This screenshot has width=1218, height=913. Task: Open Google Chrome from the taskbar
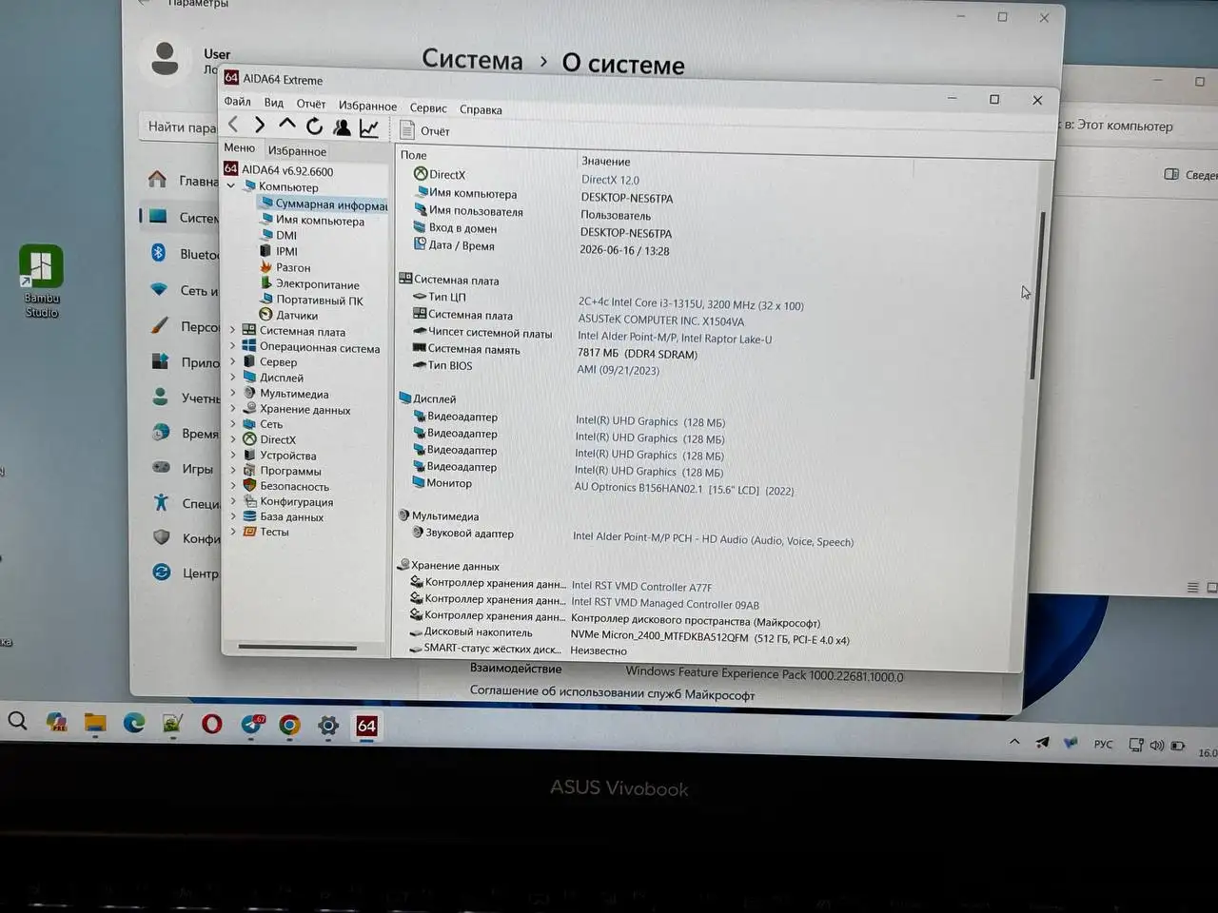pos(289,726)
